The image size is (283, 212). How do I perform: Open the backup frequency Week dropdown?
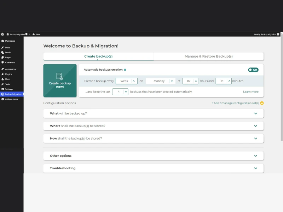126,81
